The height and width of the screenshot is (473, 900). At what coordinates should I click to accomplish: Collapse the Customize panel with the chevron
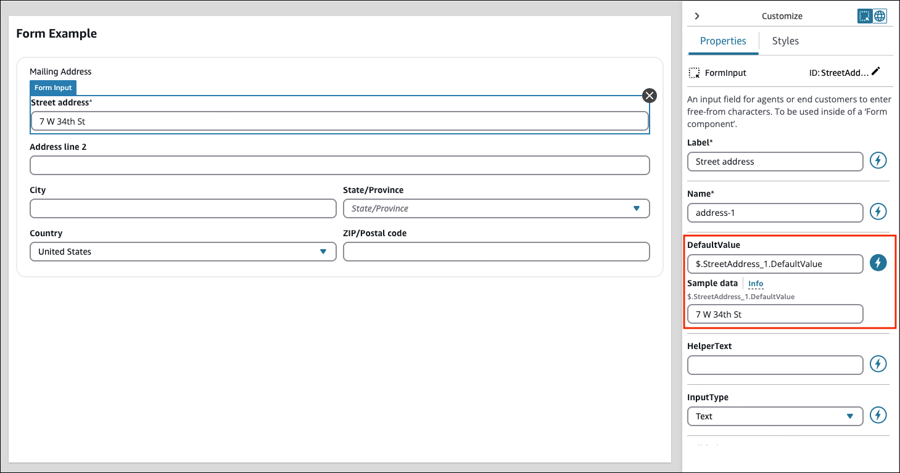pos(696,15)
